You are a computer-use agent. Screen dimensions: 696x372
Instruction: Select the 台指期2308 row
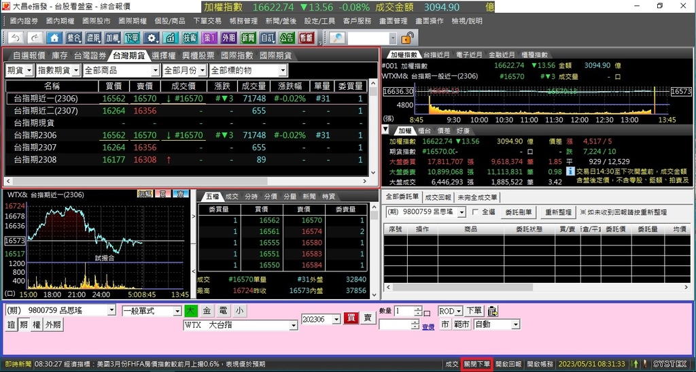[x=188, y=159]
